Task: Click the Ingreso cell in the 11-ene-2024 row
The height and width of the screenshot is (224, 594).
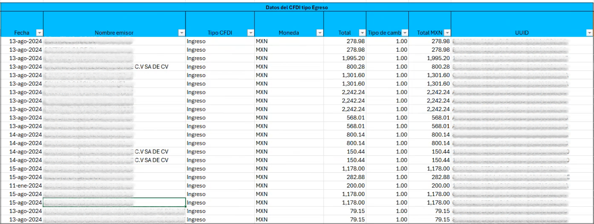Action: (x=196, y=185)
